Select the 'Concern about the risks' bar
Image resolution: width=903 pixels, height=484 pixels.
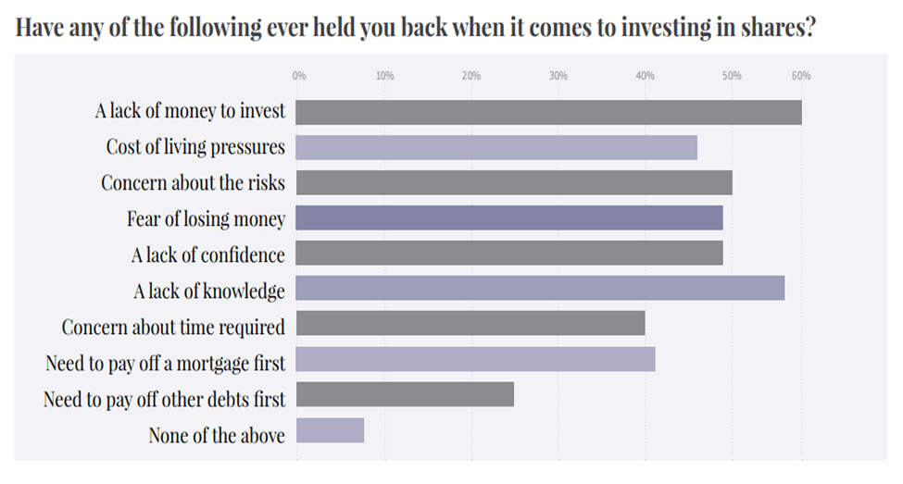[514, 182]
